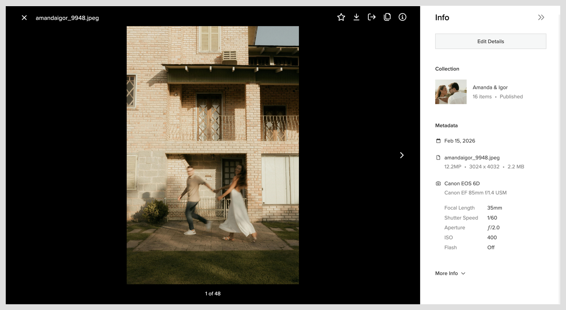Image resolution: width=566 pixels, height=310 pixels.
Task: Share the current photo
Action: pos(371,17)
